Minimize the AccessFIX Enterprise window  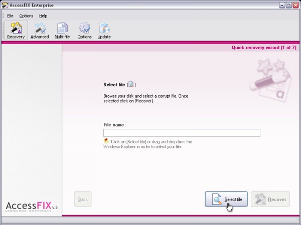coord(282,5)
